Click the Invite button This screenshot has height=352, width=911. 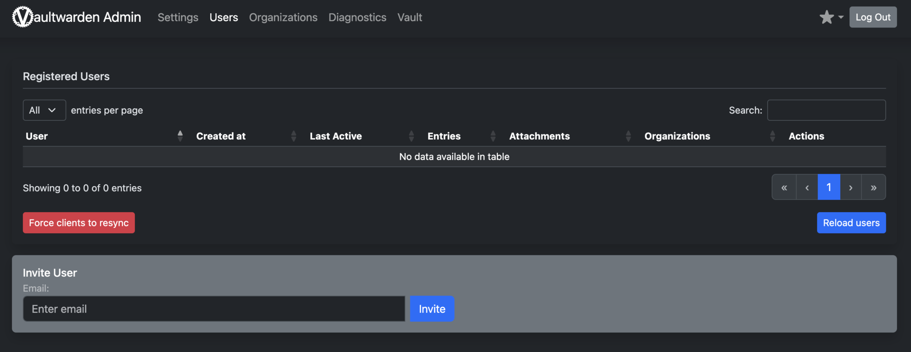(432, 309)
